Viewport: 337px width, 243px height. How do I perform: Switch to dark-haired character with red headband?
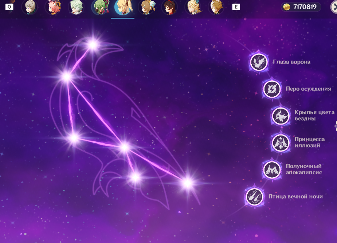(169, 7)
